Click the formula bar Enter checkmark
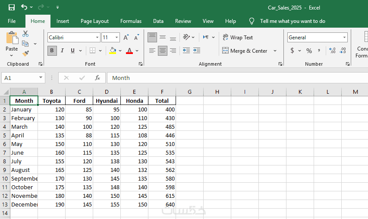The height and width of the screenshot is (219, 368). (82, 78)
